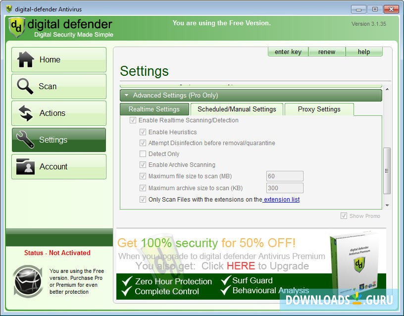The width and height of the screenshot is (404, 316).
Task: Toggle Enable Heuristics checkbox
Action: tap(143, 132)
